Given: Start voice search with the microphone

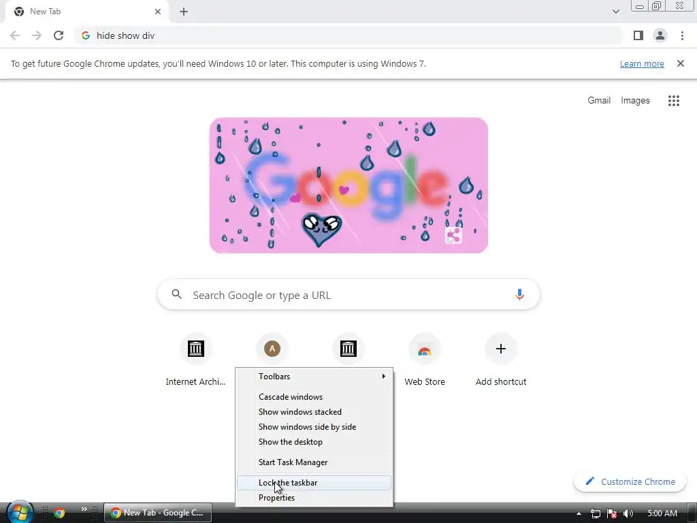Looking at the screenshot, I should click(519, 294).
